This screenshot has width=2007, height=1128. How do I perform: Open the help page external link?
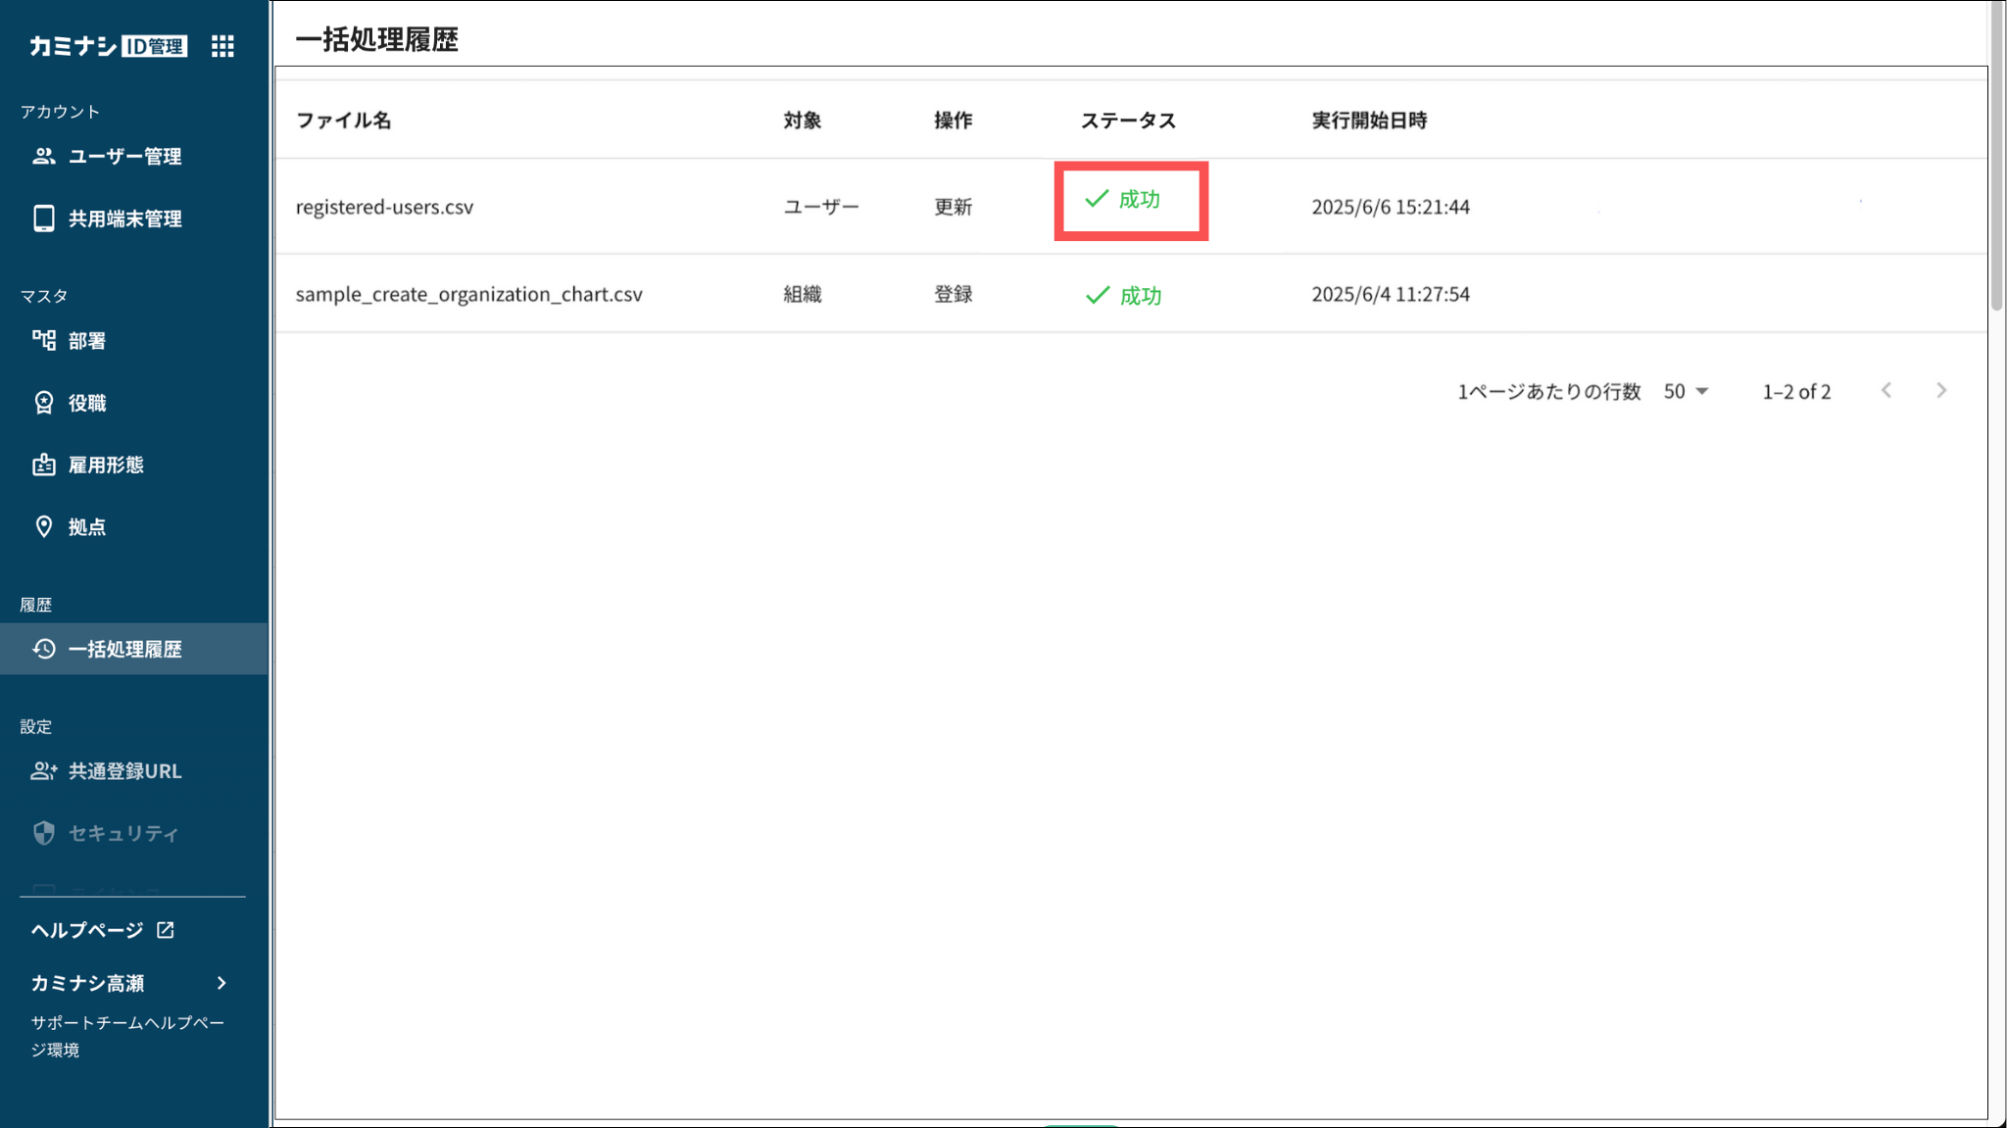tap(166, 930)
